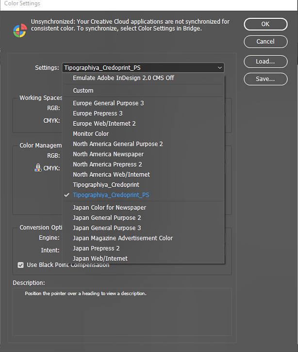Click the CMYK policy lock icon
The width and height of the screenshot is (298, 352).
[x=38, y=168]
